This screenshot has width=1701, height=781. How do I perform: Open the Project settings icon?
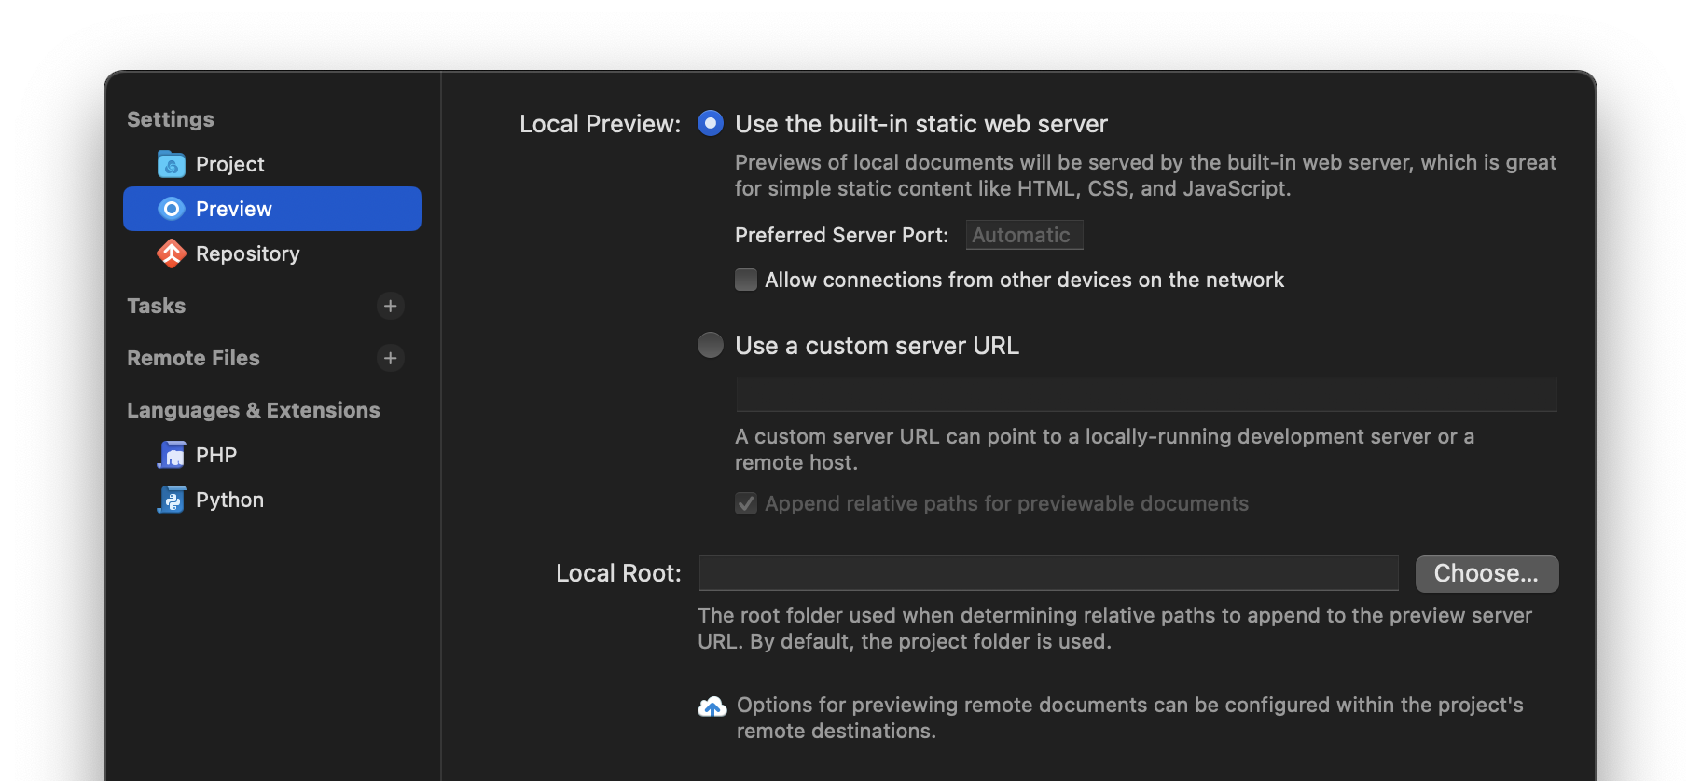172,164
